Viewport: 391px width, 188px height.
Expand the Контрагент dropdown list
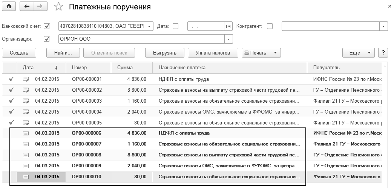(383, 26)
